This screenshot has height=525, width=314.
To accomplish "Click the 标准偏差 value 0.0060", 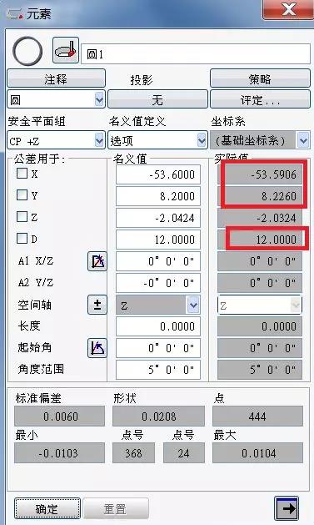I will (x=59, y=416).
